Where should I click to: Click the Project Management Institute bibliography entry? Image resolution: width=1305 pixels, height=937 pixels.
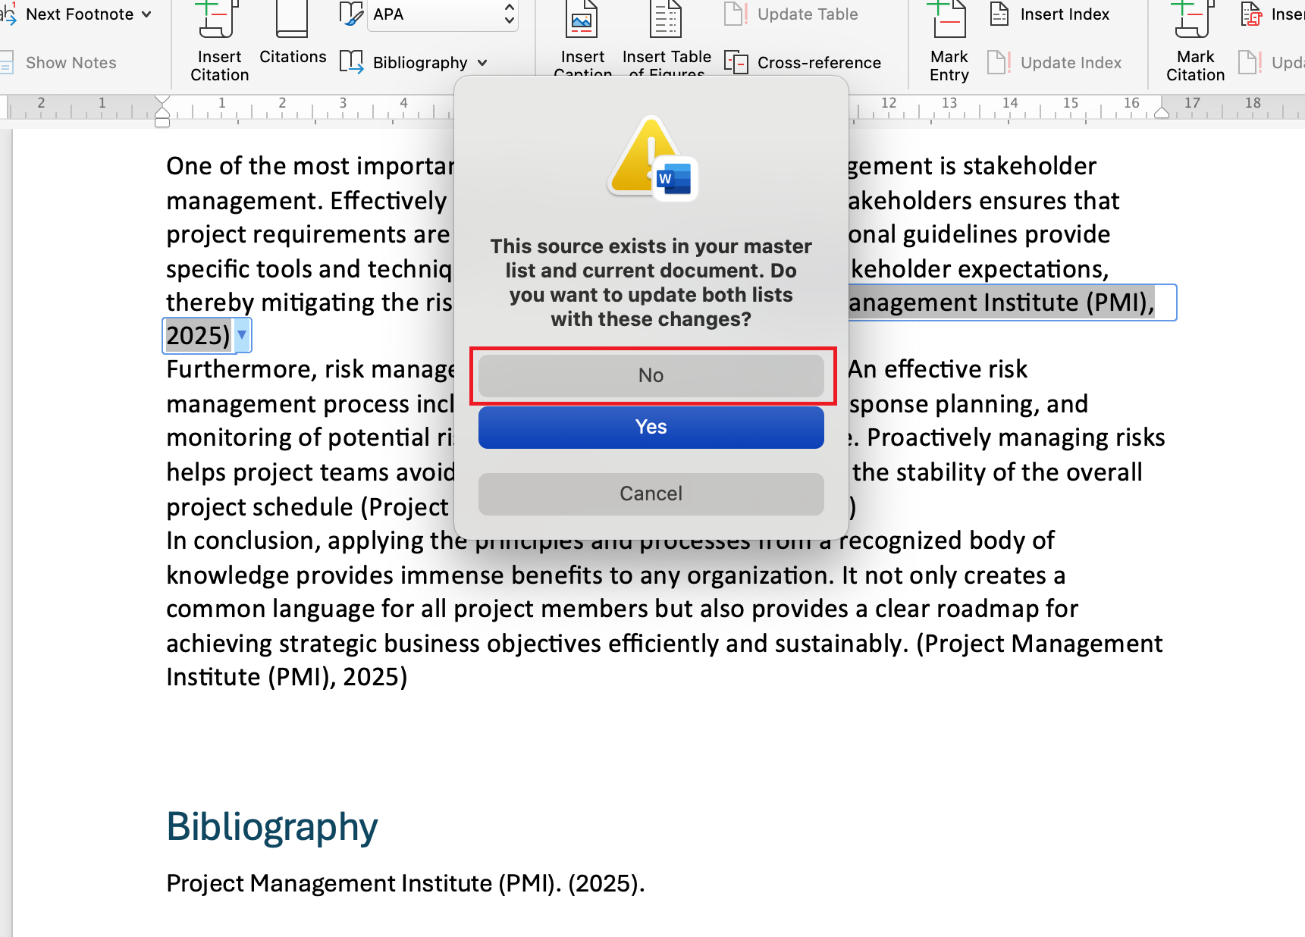point(404,882)
